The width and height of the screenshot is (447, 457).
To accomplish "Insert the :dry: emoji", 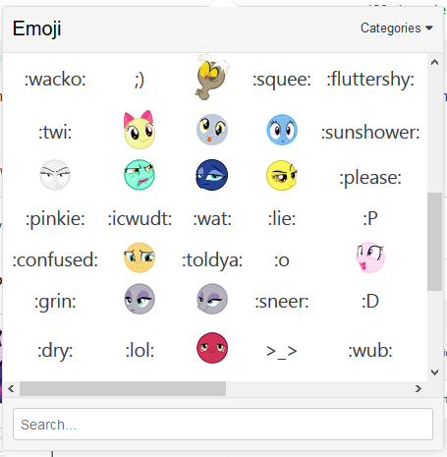I will point(55,351).
